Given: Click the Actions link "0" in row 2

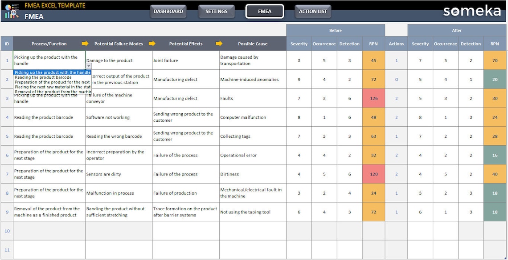Looking at the screenshot, I should coord(396,79).
